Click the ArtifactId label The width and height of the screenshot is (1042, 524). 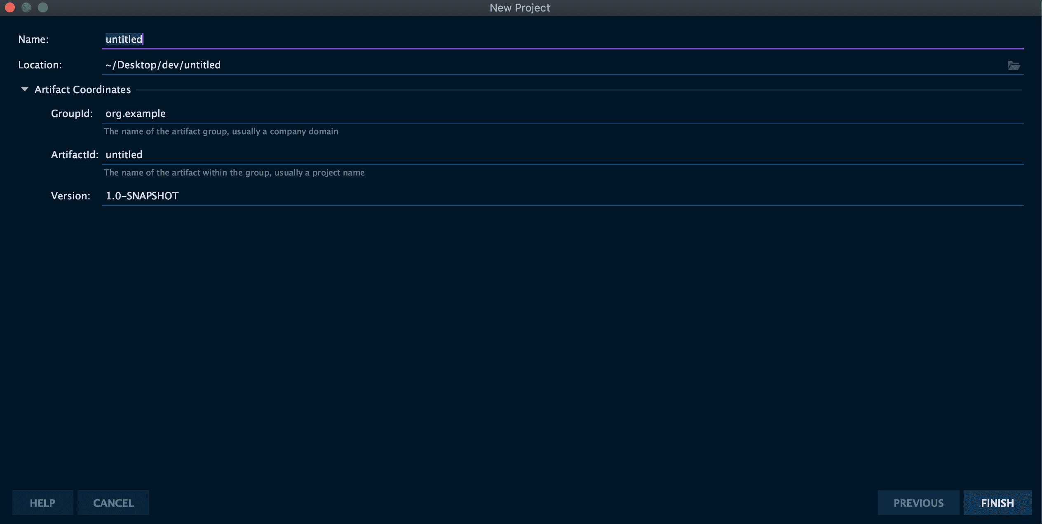coord(74,155)
